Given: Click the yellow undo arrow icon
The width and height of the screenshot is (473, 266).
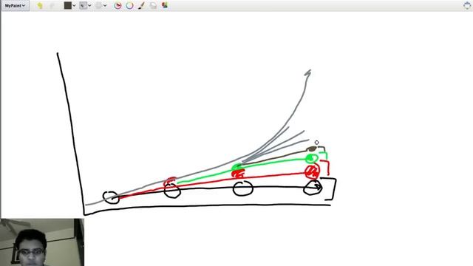Looking at the screenshot, I should point(40,5).
